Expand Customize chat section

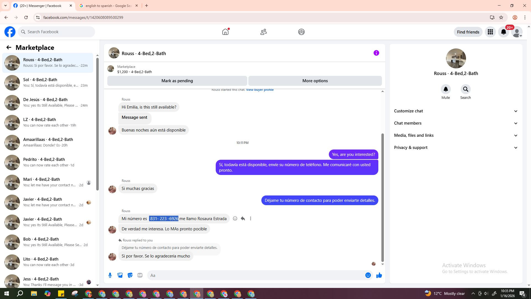(x=456, y=111)
